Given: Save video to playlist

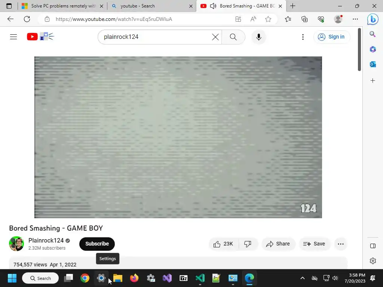Looking at the screenshot, I should (x=314, y=244).
